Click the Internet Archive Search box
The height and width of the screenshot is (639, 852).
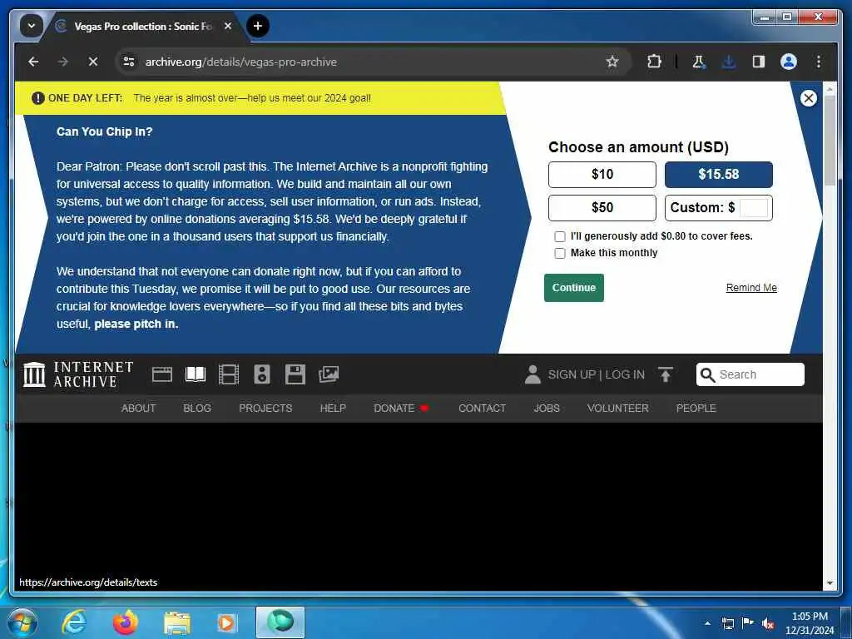750,374
